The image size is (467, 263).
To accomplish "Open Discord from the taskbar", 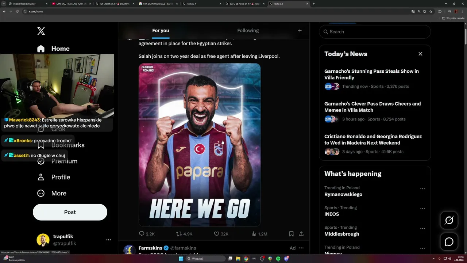I will [x=286, y=259].
